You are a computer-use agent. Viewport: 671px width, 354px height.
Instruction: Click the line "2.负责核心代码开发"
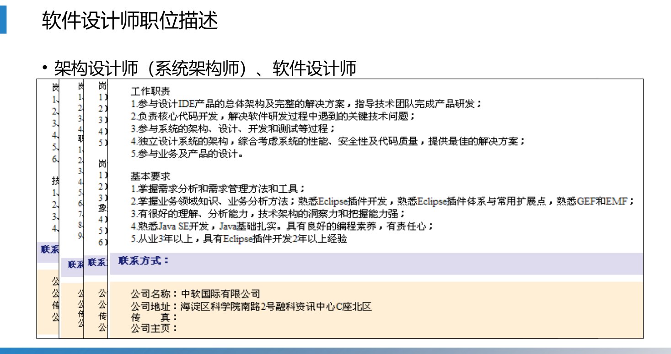pos(273,116)
